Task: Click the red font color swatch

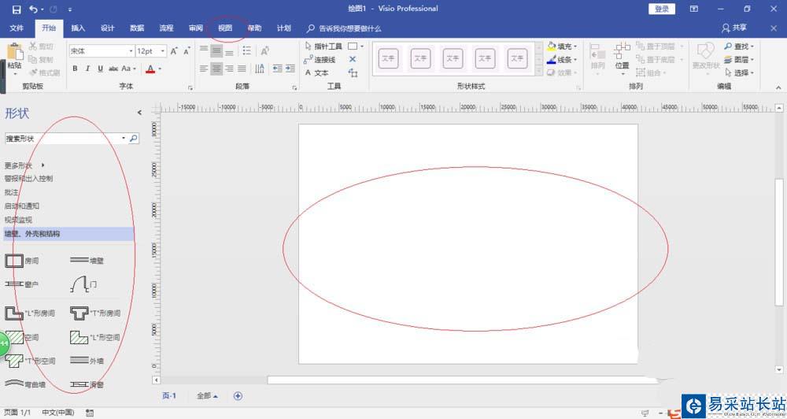Action: pos(150,69)
